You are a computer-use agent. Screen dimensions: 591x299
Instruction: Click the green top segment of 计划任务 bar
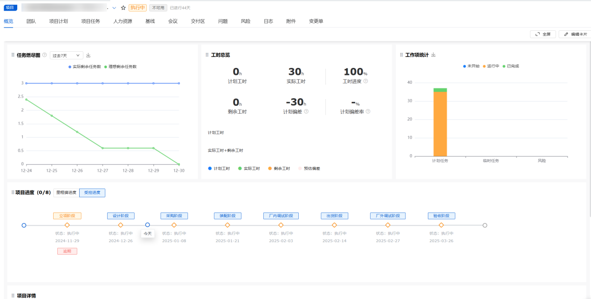pos(440,90)
